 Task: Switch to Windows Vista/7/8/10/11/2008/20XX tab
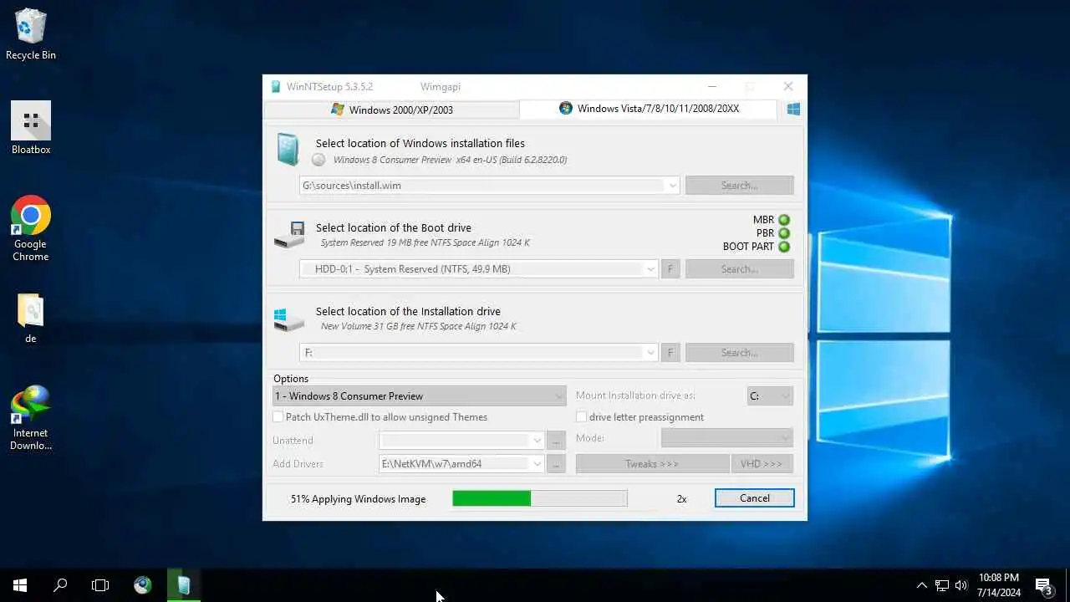click(x=649, y=109)
